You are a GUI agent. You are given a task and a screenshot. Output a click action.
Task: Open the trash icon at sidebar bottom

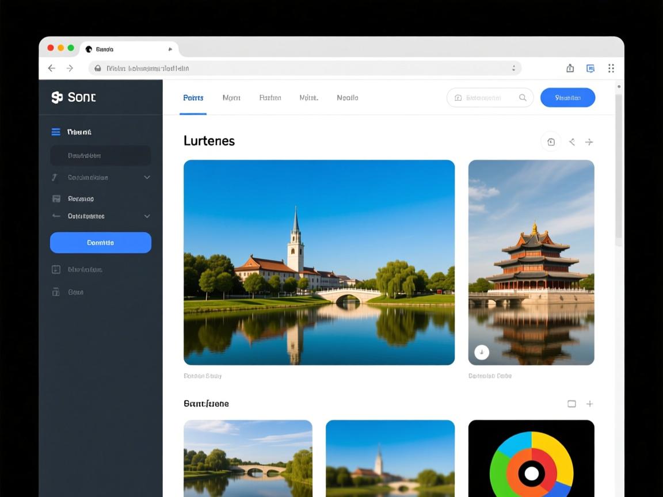[56, 292]
